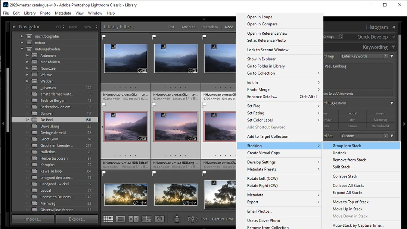
Task: Set Navigator zoom to 100%
Action: pos(73,27)
